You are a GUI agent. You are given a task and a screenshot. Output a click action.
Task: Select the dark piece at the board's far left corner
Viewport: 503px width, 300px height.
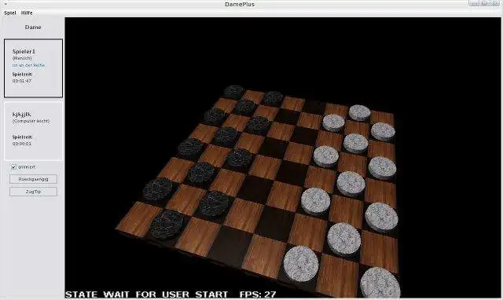click(233, 92)
